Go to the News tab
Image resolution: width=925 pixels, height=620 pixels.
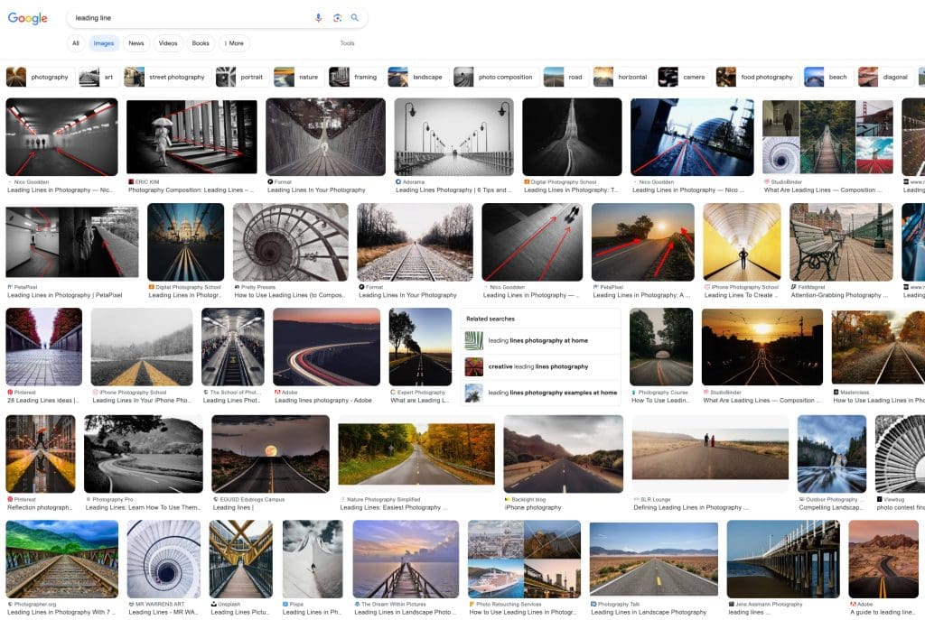point(135,43)
